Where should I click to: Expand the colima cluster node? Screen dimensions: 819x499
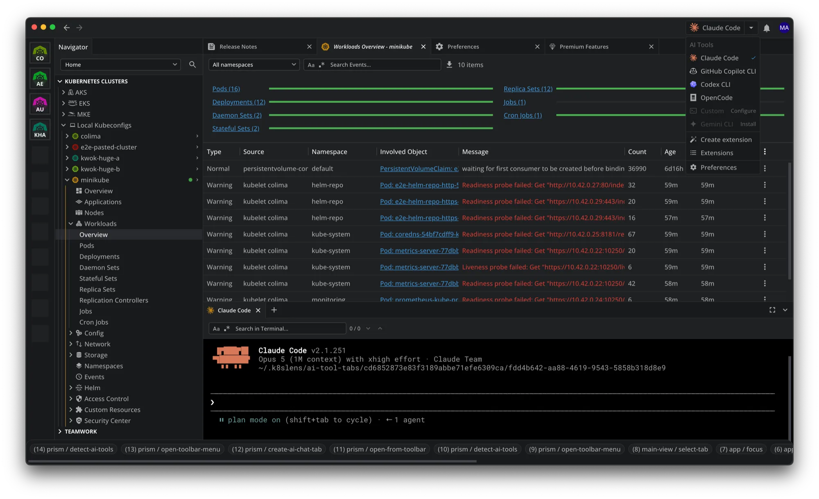coord(67,136)
